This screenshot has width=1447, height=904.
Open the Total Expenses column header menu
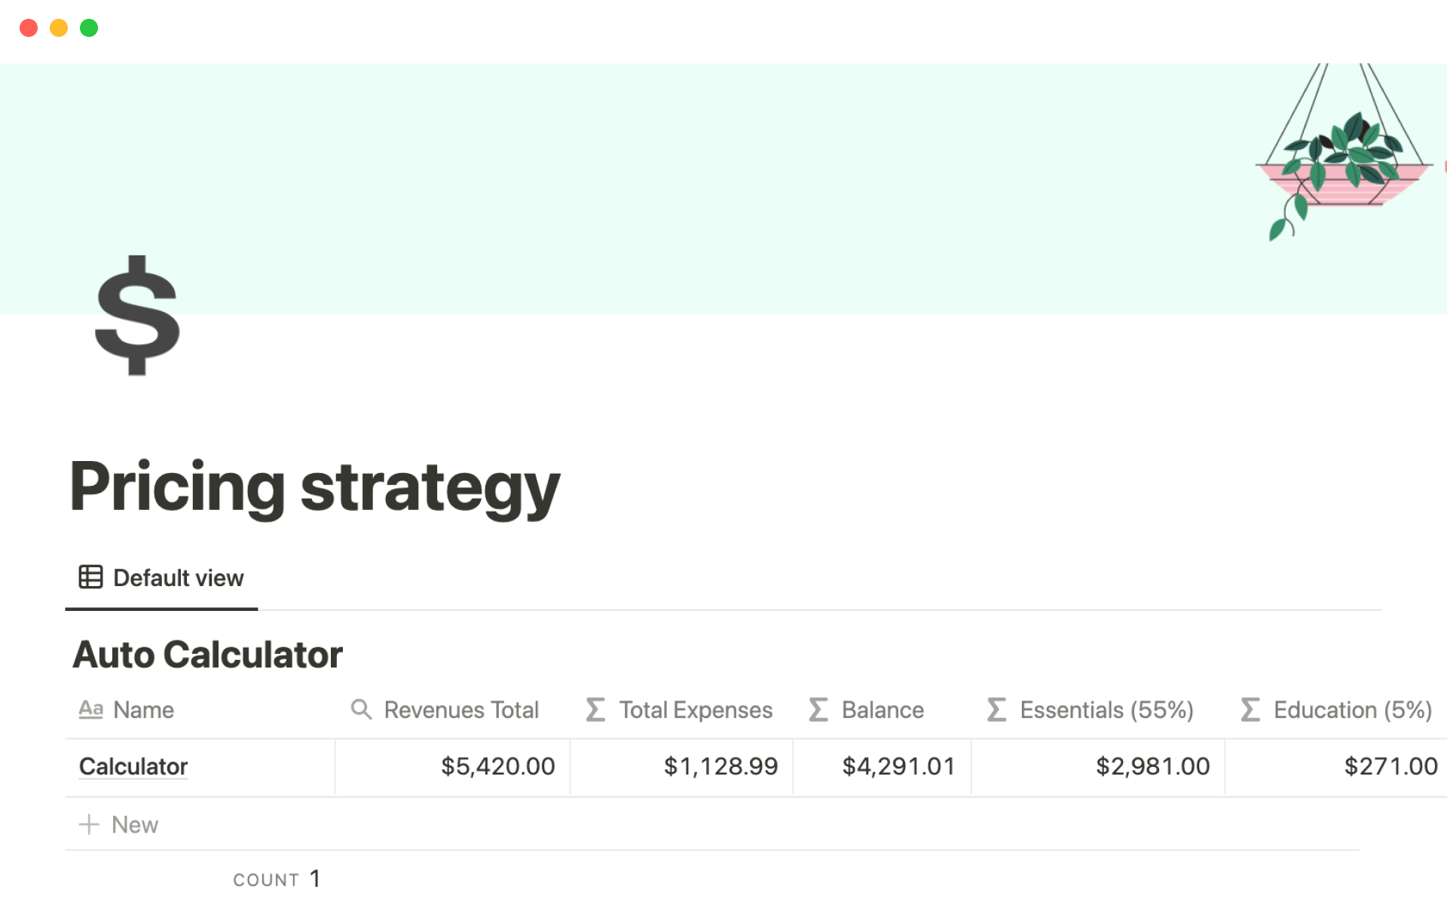point(696,710)
